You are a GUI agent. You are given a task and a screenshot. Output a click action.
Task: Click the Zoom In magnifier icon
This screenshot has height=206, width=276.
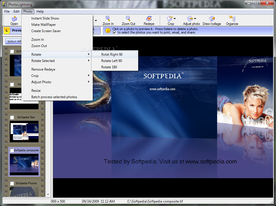108,18
